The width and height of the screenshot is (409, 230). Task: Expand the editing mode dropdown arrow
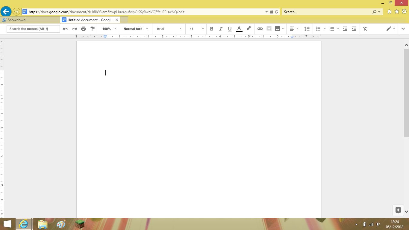pyautogui.click(x=394, y=29)
